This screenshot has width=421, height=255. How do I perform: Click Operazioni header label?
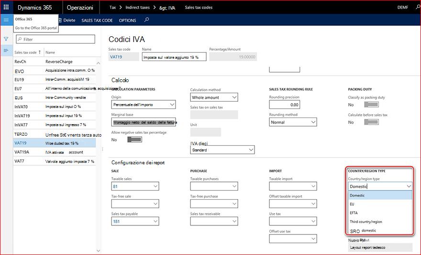pos(80,8)
